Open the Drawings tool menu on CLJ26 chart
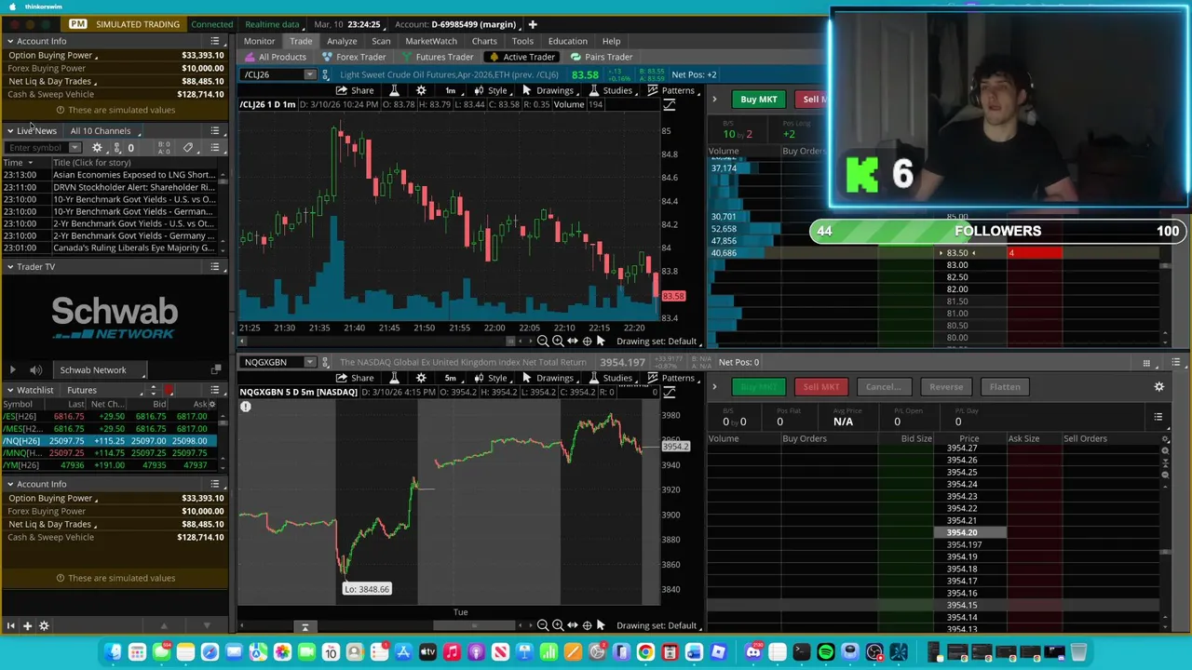The height and width of the screenshot is (670, 1192). click(x=548, y=90)
